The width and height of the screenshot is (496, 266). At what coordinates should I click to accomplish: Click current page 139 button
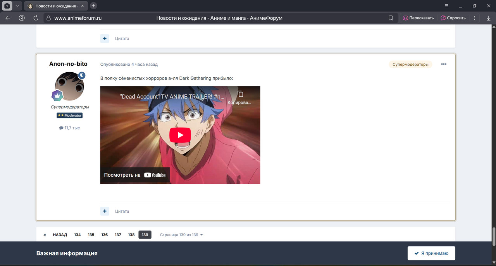tap(145, 235)
